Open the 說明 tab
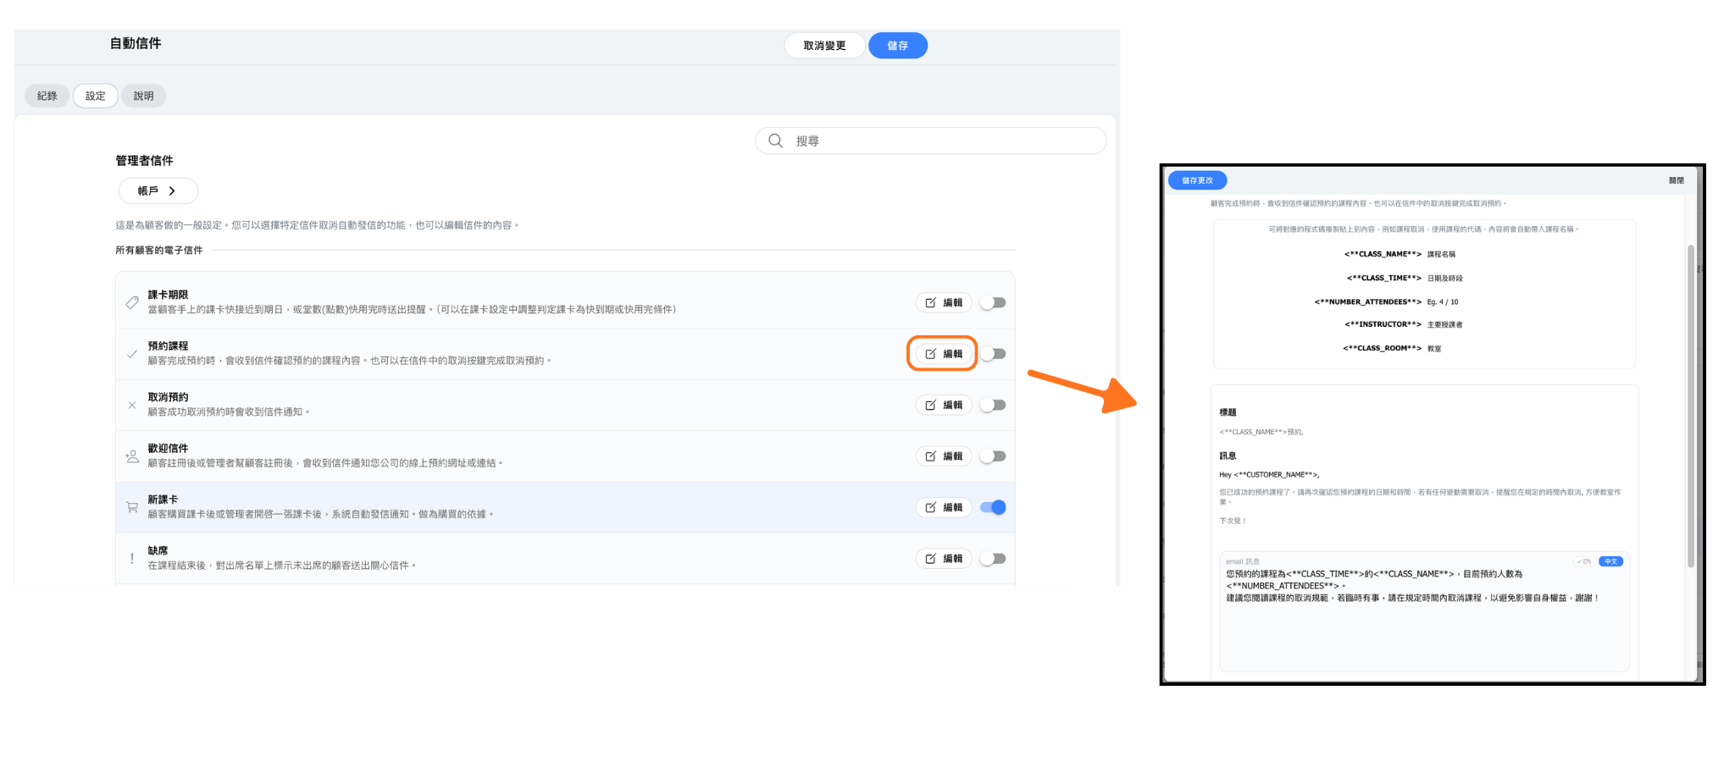 point(143,96)
